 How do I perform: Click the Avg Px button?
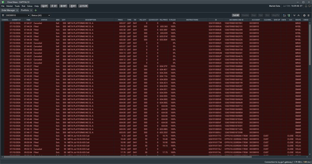tap(276, 16)
